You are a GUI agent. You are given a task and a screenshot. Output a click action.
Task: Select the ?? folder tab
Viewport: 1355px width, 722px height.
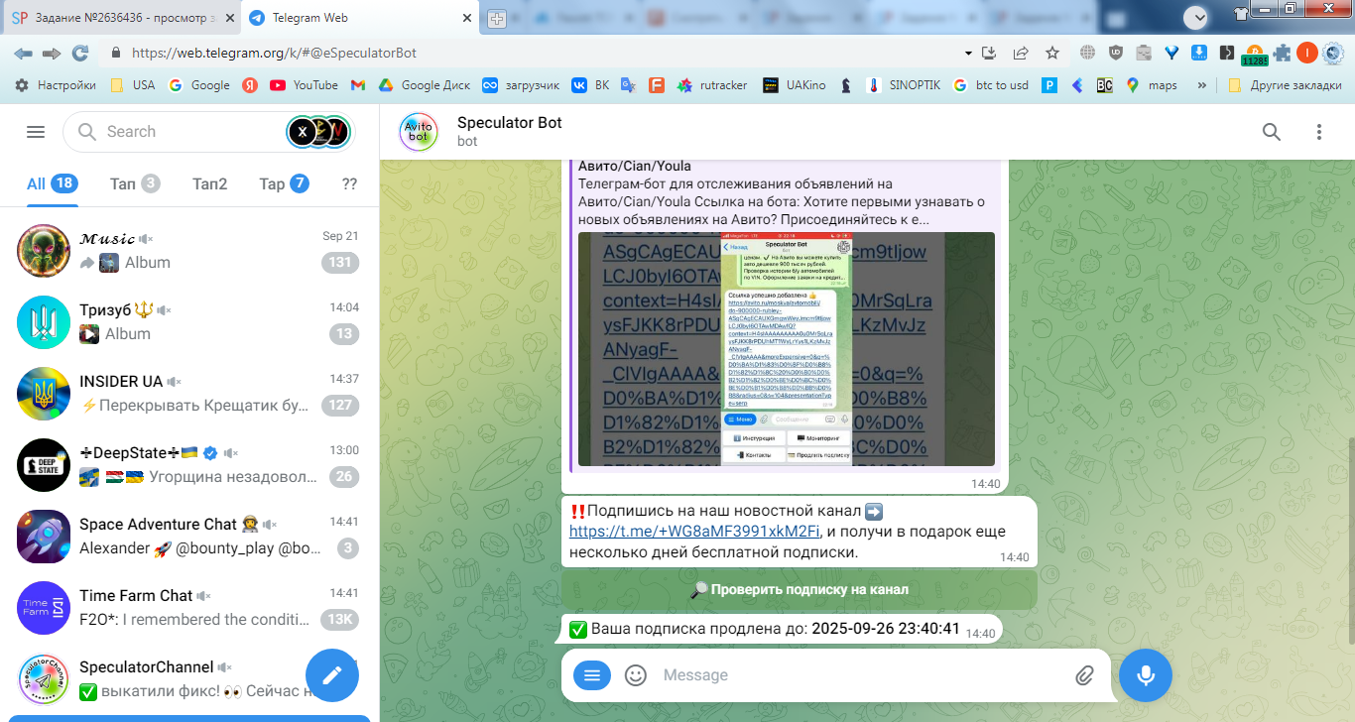(349, 183)
